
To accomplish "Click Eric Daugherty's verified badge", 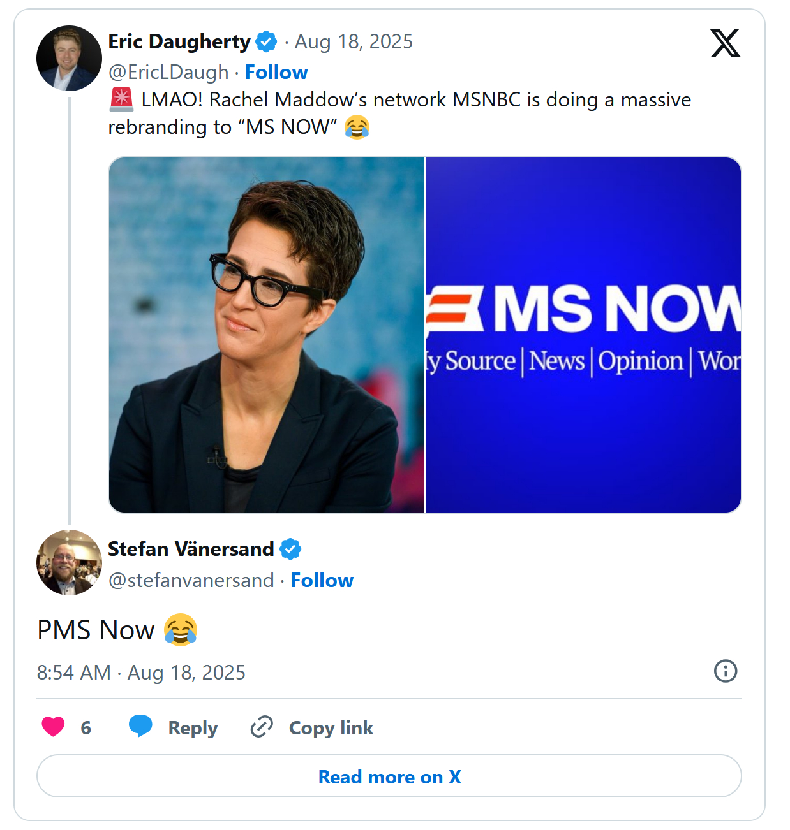I will pyautogui.click(x=266, y=42).
